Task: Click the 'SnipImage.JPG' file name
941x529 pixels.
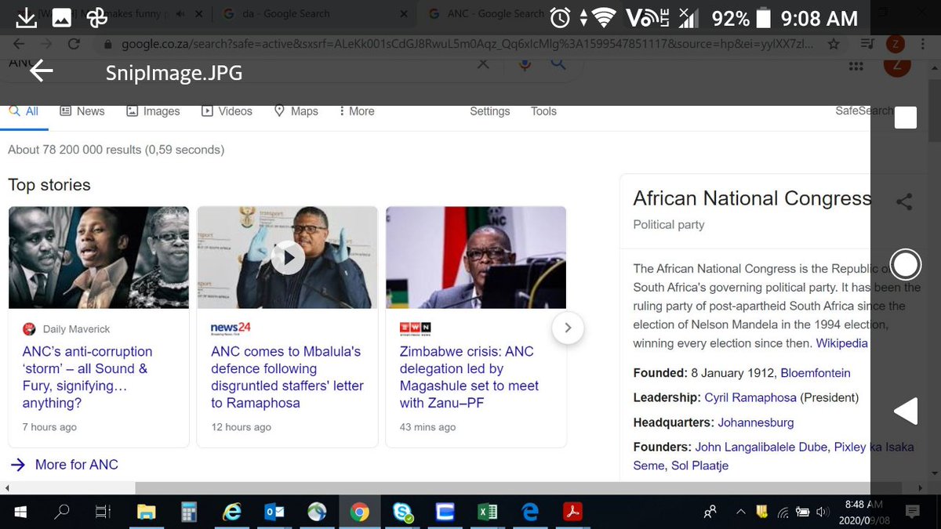Action: (x=174, y=73)
